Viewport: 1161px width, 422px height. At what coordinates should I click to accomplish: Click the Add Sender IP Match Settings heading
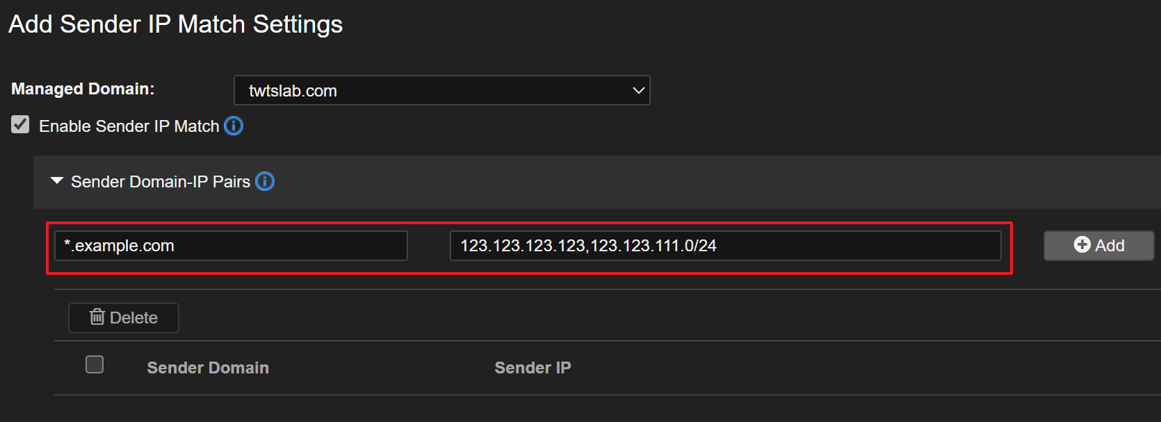pos(176,24)
